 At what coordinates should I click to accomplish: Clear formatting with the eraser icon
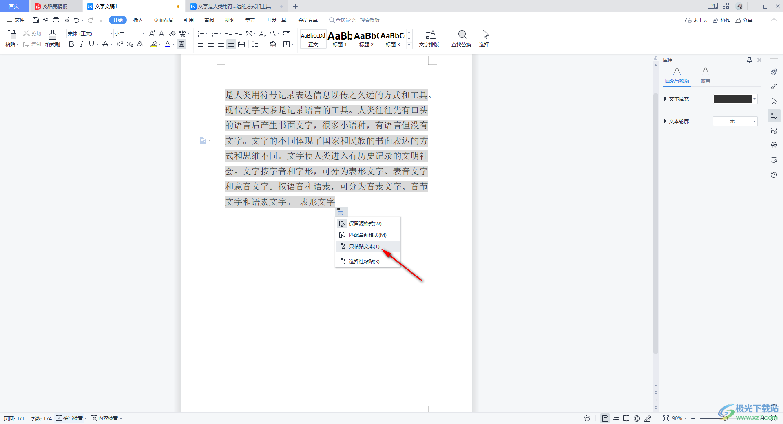tap(173, 33)
